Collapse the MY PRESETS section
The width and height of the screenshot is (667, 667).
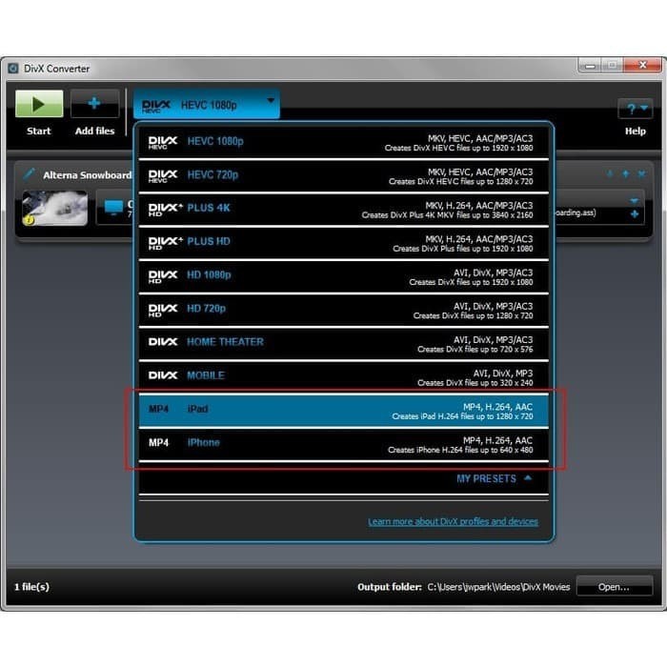tap(494, 478)
